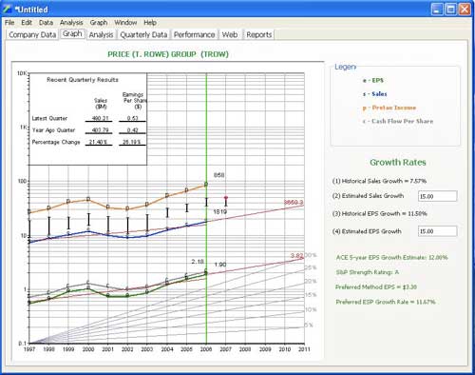Open the Performance tab

194,34
